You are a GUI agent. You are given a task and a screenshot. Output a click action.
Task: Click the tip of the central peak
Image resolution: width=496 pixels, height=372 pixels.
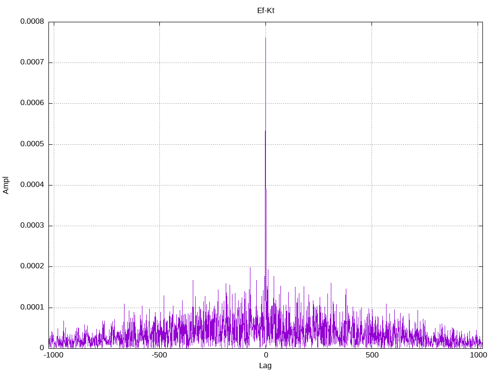click(266, 38)
